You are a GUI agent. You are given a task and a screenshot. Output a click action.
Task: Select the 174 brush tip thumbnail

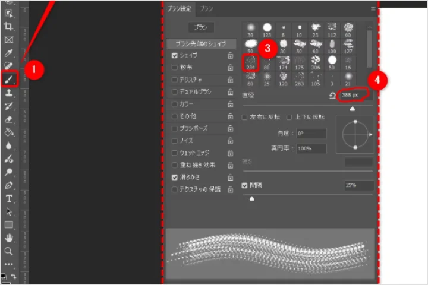[x=283, y=63]
